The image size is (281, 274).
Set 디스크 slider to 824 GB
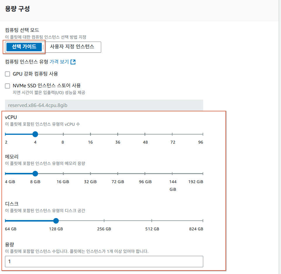tap(203, 221)
